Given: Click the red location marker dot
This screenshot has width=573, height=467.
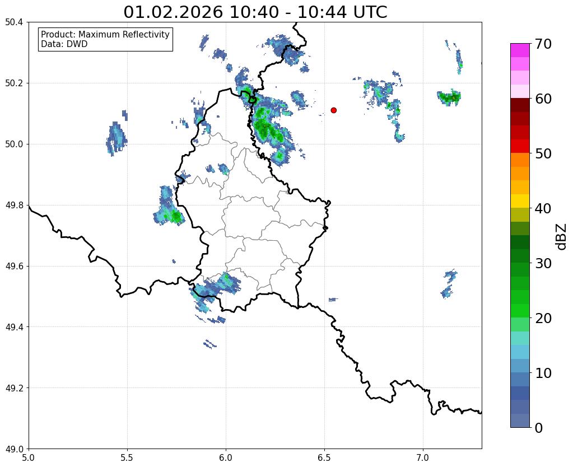Looking at the screenshot, I should (x=333, y=110).
